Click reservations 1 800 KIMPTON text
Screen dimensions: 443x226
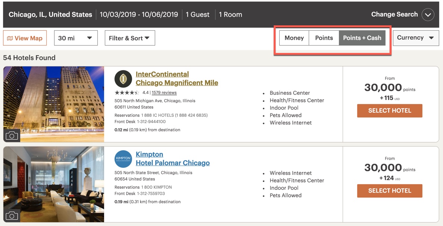coord(157,187)
